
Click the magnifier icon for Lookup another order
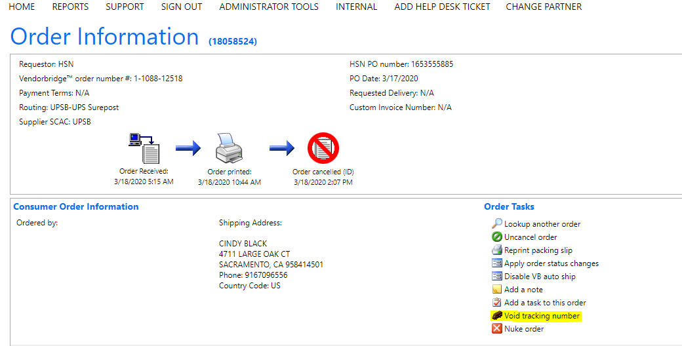(x=496, y=223)
